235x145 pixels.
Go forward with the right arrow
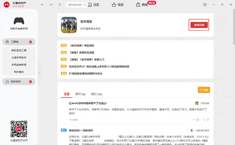tap(51, 5)
